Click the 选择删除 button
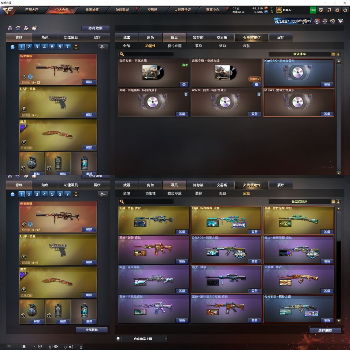 pyautogui.click(x=325, y=330)
